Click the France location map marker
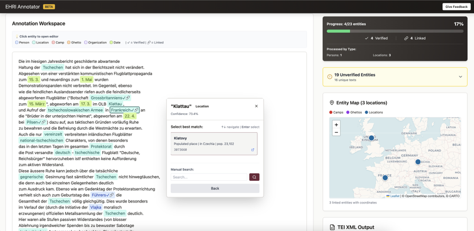The width and height of the screenshot is (474, 231). tap(385, 177)
